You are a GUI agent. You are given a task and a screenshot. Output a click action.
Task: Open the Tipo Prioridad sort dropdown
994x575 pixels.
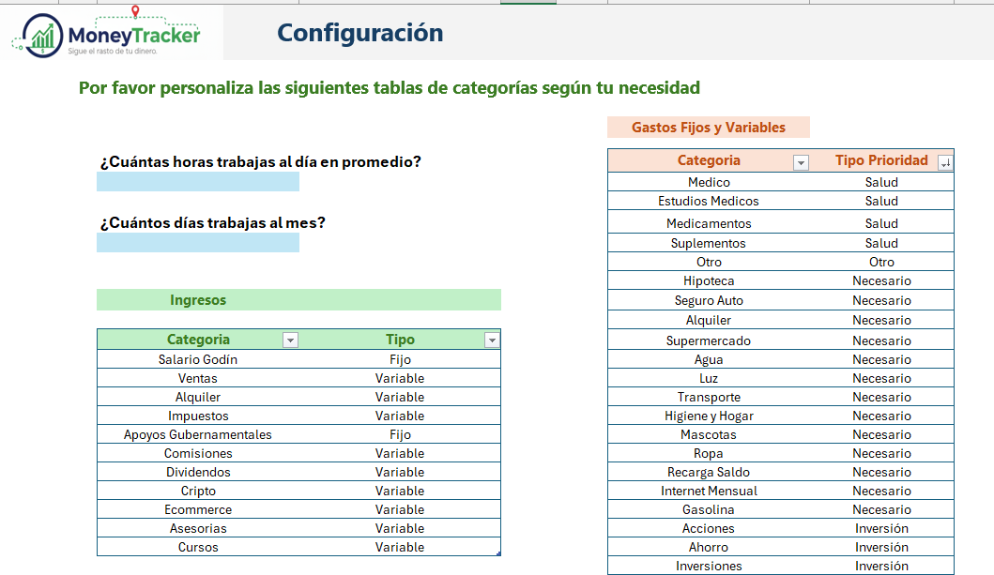point(944,163)
